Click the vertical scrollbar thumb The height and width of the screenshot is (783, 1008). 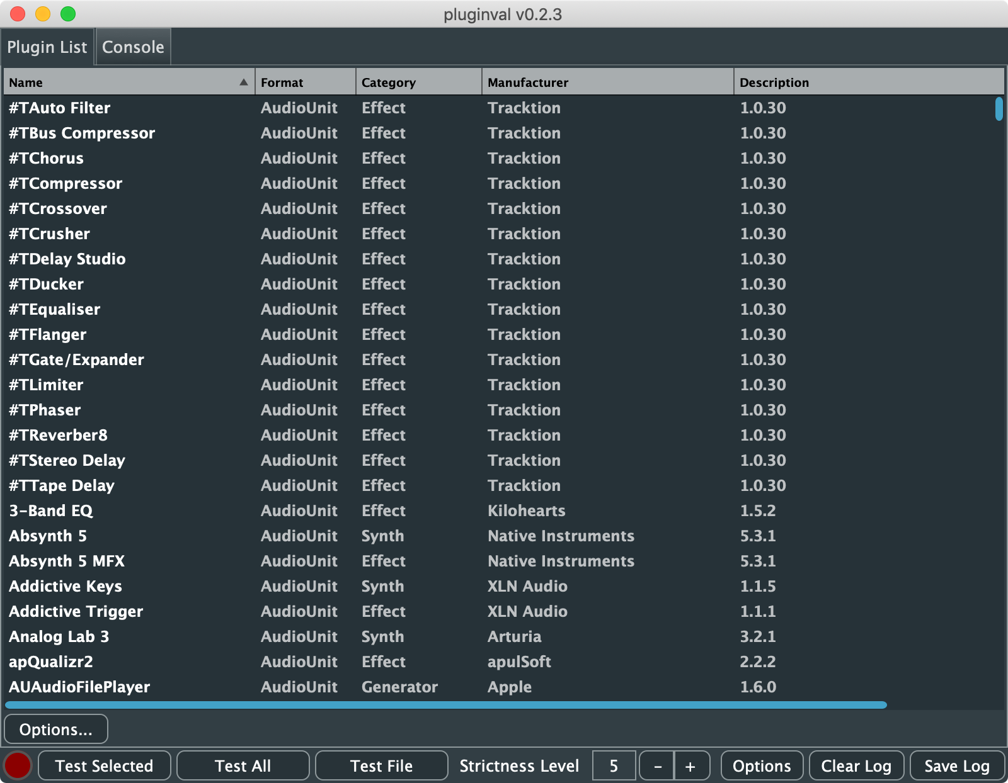[x=999, y=109]
